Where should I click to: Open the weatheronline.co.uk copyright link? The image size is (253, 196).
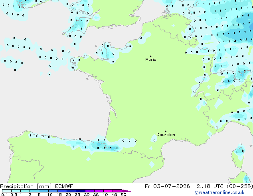(219, 193)
